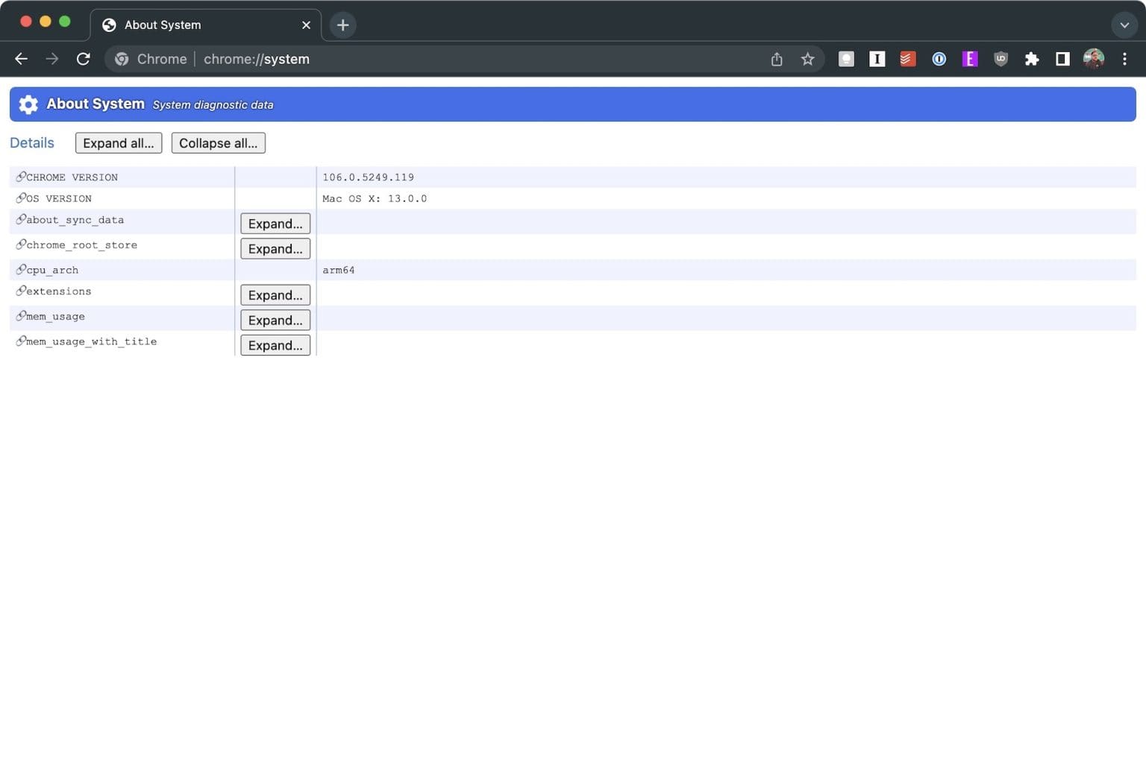Open the 1Password extension
1146x782 pixels.
coord(939,59)
